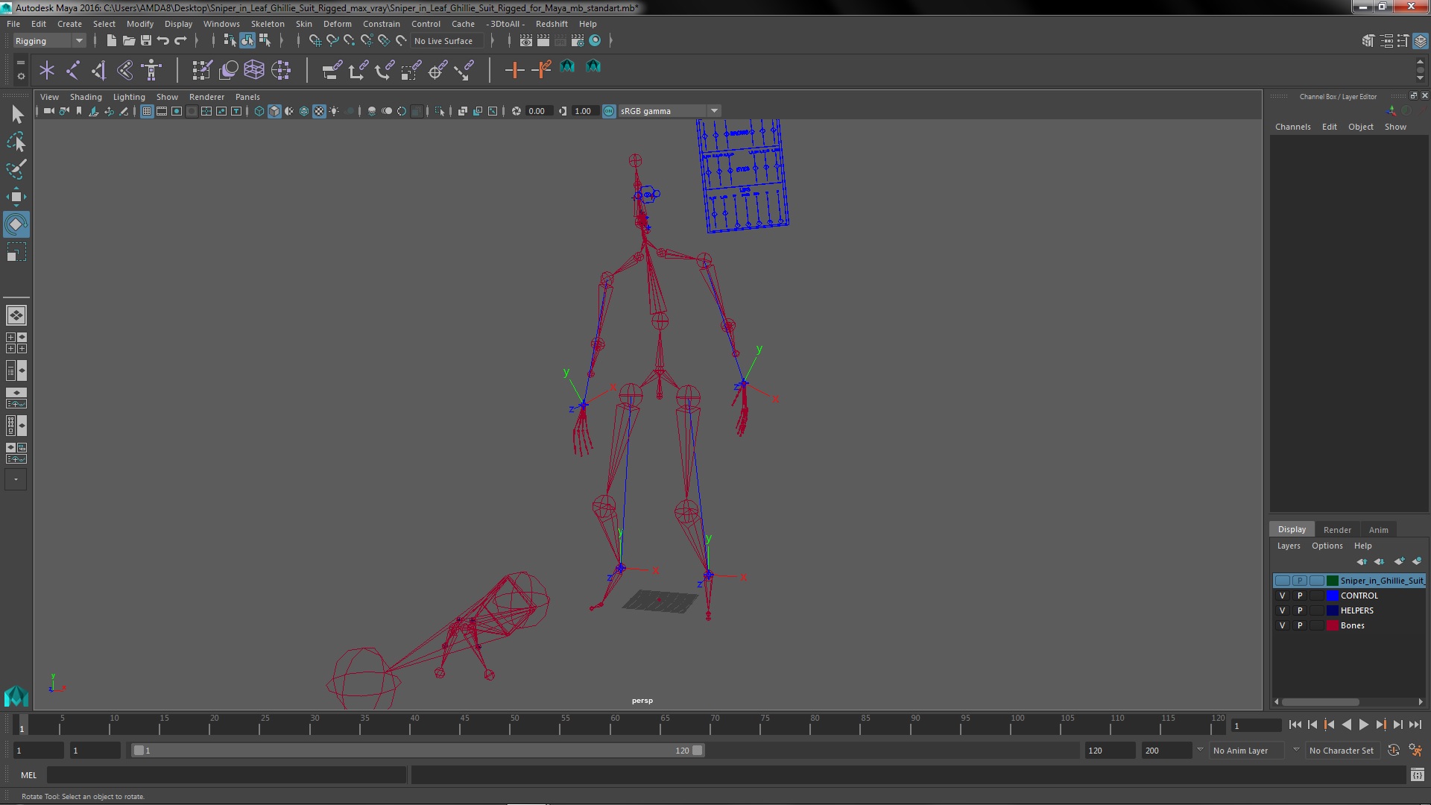Toggle visibility V for Bones layer
The height and width of the screenshot is (805, 1431).
coord(1282,625)
